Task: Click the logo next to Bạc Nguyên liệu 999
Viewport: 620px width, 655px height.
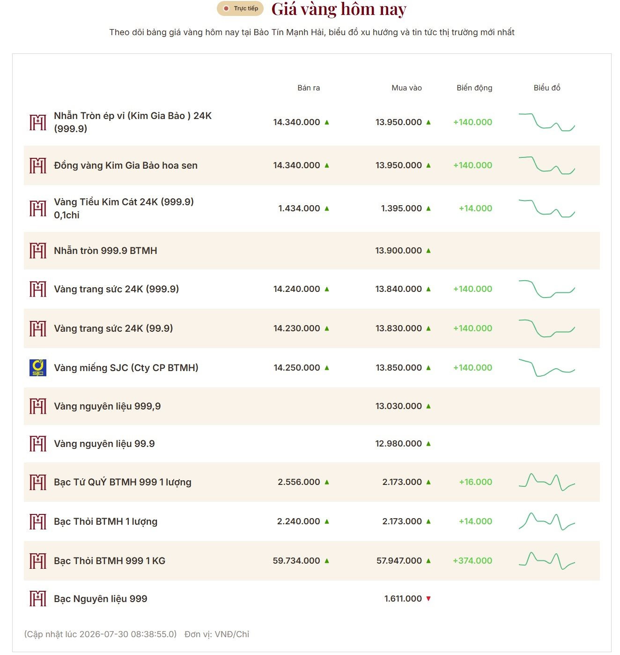Action: (x=38, y=599)
